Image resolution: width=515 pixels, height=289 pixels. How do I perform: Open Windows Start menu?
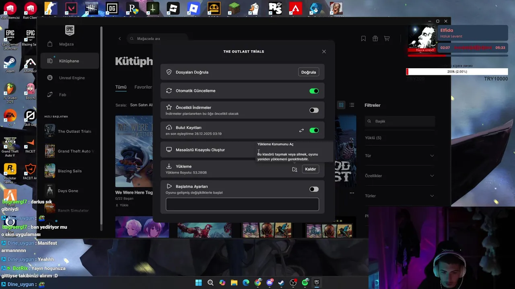199,283
